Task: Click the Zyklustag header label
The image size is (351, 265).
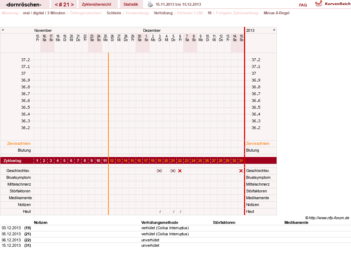Action: pyautogui.click(x=12, y=161)
